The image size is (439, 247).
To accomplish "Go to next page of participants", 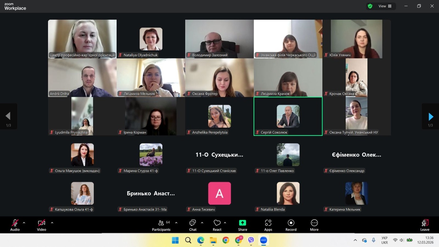I will click(431, 117).
